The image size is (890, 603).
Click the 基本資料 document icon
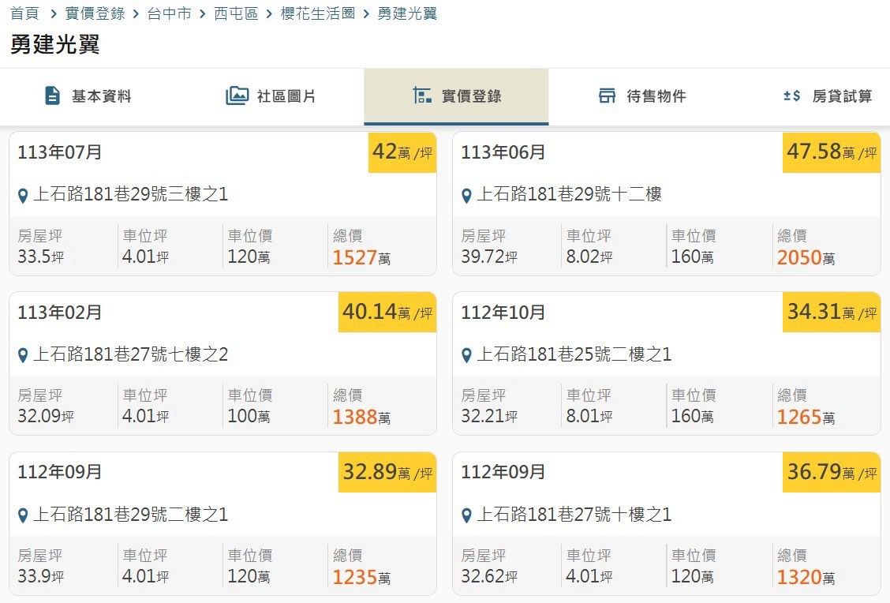pyautogui.click(x=52, y=96)
